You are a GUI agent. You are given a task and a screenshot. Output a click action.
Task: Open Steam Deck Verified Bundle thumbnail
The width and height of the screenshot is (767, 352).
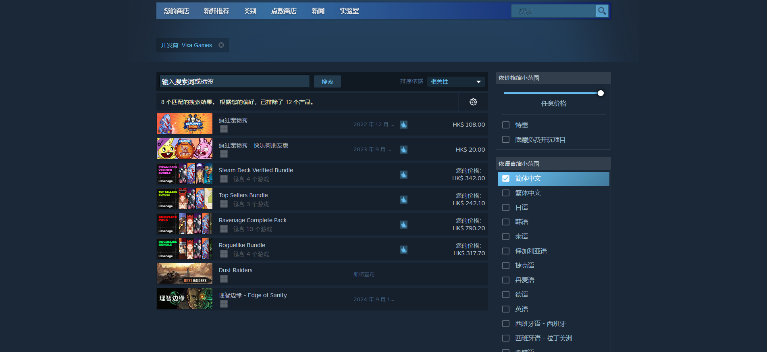click(185, 174)
